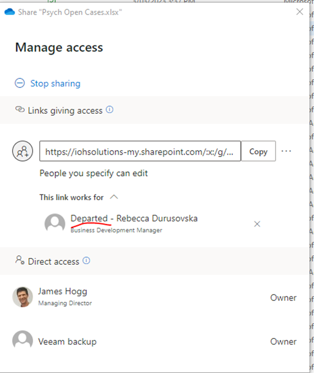
Task: Click the Stop sharing link
Action: 55,83
